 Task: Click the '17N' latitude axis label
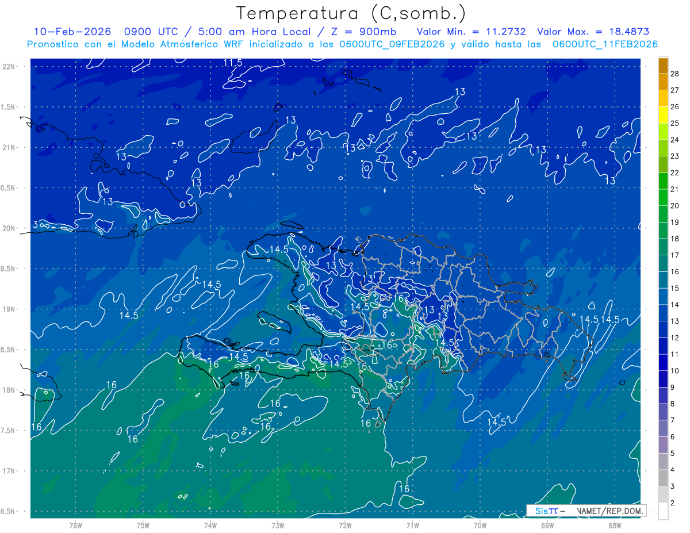(x=9, y=471)
